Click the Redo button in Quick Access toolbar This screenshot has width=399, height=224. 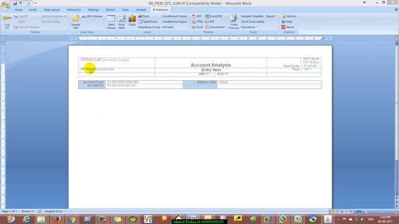coord(29,3)
